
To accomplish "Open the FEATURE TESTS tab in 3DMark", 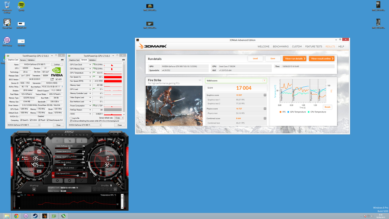I will click(x=313, y=46).
